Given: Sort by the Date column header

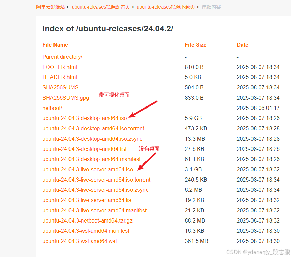Looking at the screenshot, I should pyautogui.click(x=242, y=45).
